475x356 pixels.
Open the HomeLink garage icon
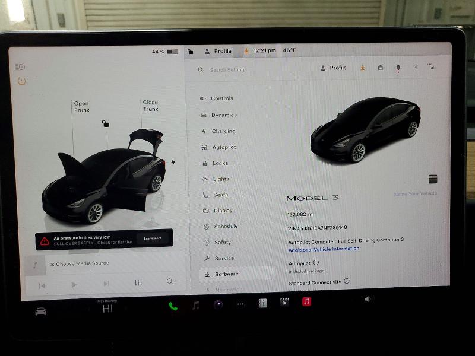tap(381, 68)
